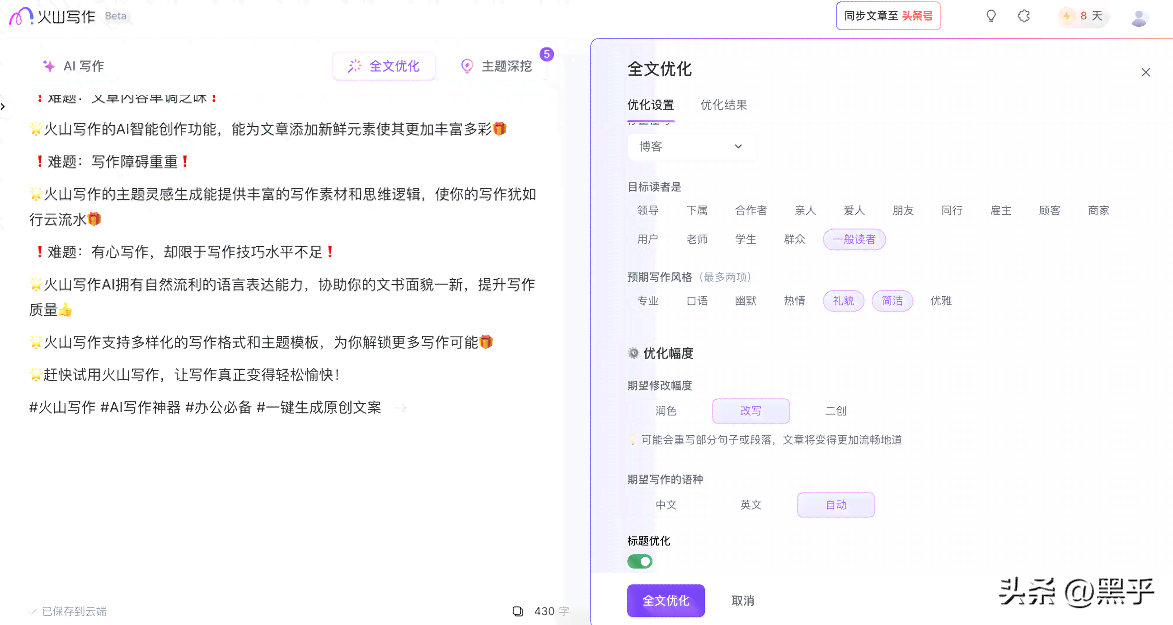
Task: Select 下属 as target reader
Action: coord(697,210)
